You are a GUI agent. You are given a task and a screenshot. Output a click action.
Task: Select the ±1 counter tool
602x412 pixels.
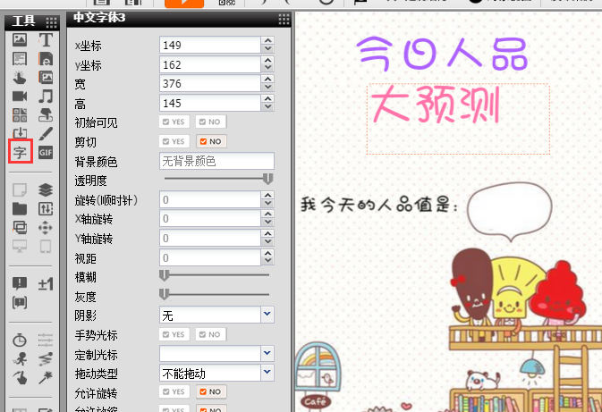(46, 284)
